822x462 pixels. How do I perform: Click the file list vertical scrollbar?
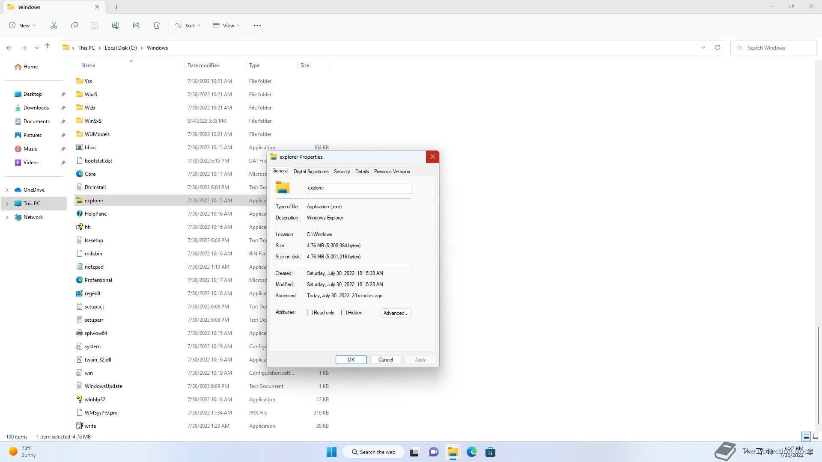coord(818,376)
